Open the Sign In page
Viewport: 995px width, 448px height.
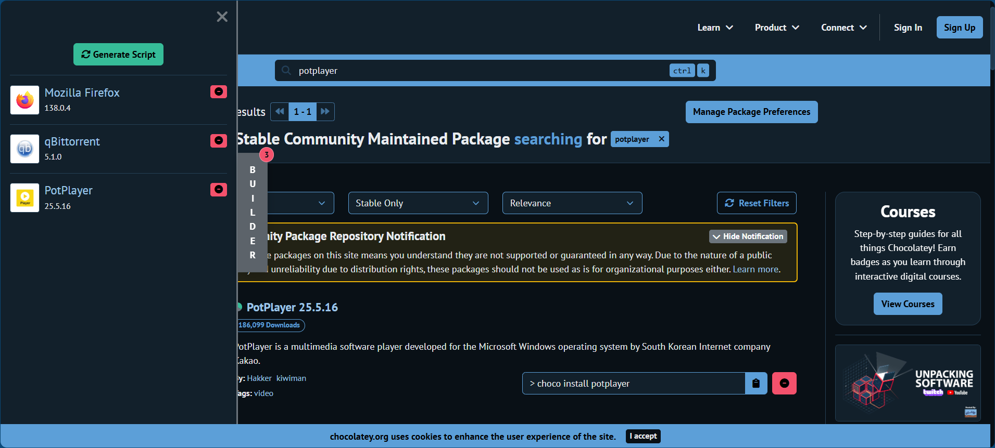908,28
